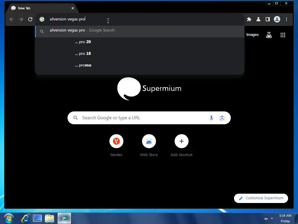298x224 pixels.
Task: Start voice search with the microphone icon
Action: click(211, 118)
